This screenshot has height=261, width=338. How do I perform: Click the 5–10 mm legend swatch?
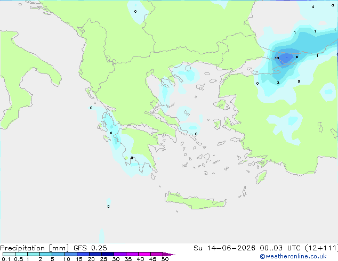coord(58,254)
